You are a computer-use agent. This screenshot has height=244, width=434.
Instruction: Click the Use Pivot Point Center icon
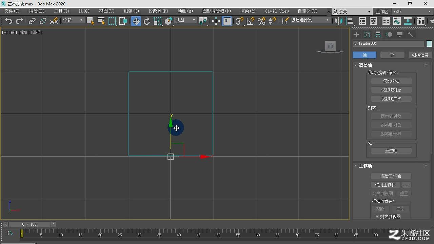click(x=203, y=21)
